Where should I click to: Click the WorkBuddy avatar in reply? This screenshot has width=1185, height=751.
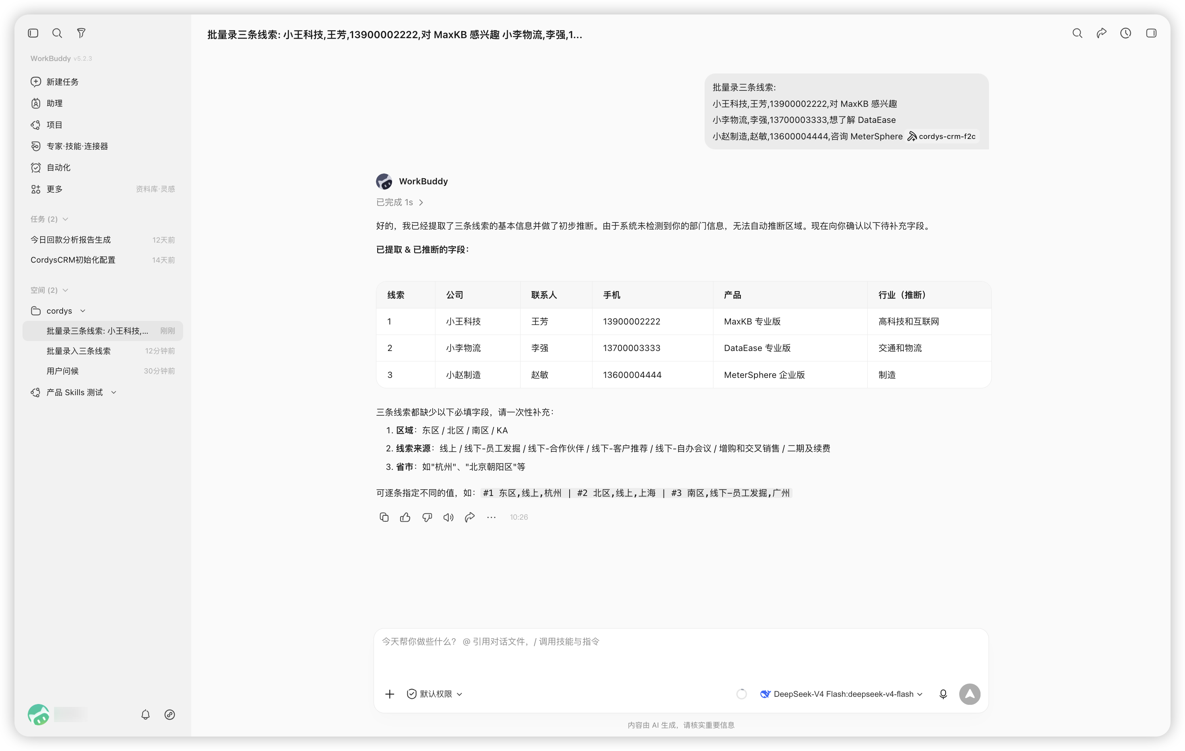pos(384,181)
